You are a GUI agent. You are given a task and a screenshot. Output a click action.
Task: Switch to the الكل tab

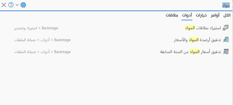(x=227, y=15)
